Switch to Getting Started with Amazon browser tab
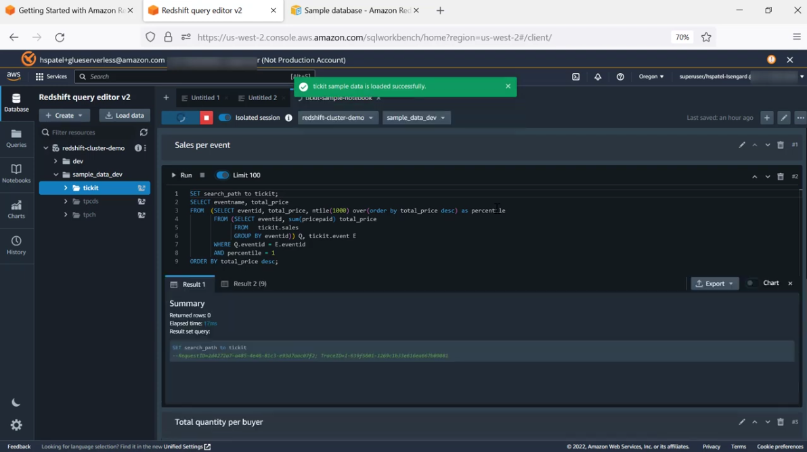 pyautogui.click(x=70, y=10)
